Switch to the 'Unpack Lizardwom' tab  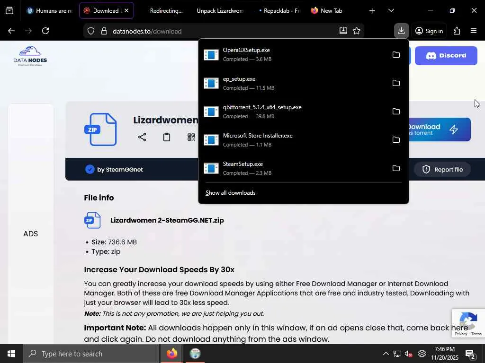pos(220,10)
